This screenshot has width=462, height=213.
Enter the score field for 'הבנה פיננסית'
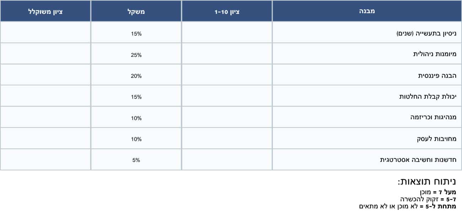click(x=227, y=76)
